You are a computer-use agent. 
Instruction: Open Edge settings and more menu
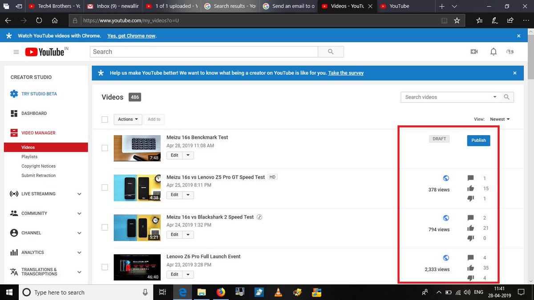click(x=526, y=20)
